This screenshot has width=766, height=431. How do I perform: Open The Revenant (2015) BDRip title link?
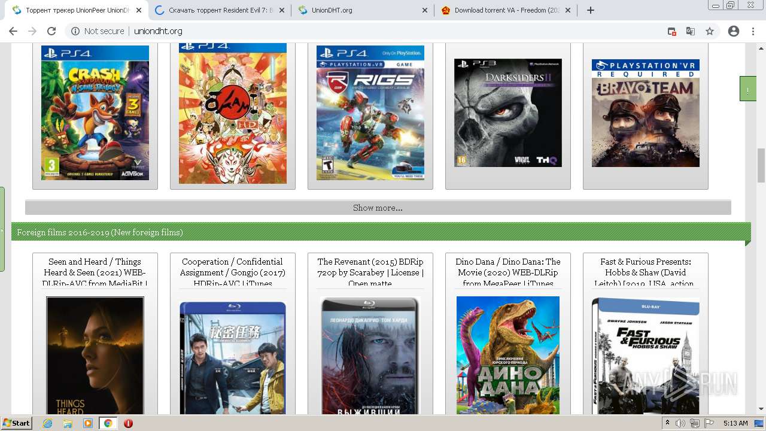pos(370,272)
